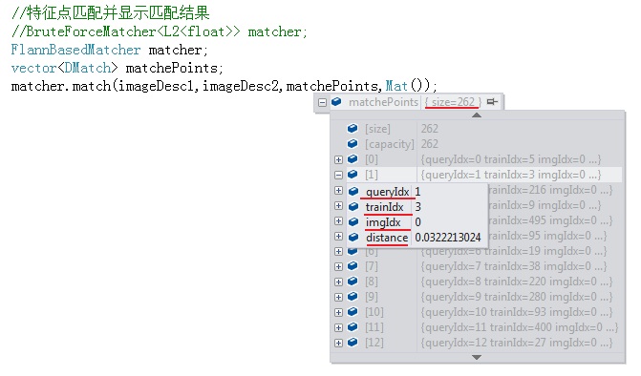Expand element [7] node
641x376 pixels.
point(338,266)
